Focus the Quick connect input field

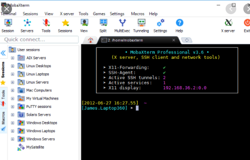click(39, 39)
